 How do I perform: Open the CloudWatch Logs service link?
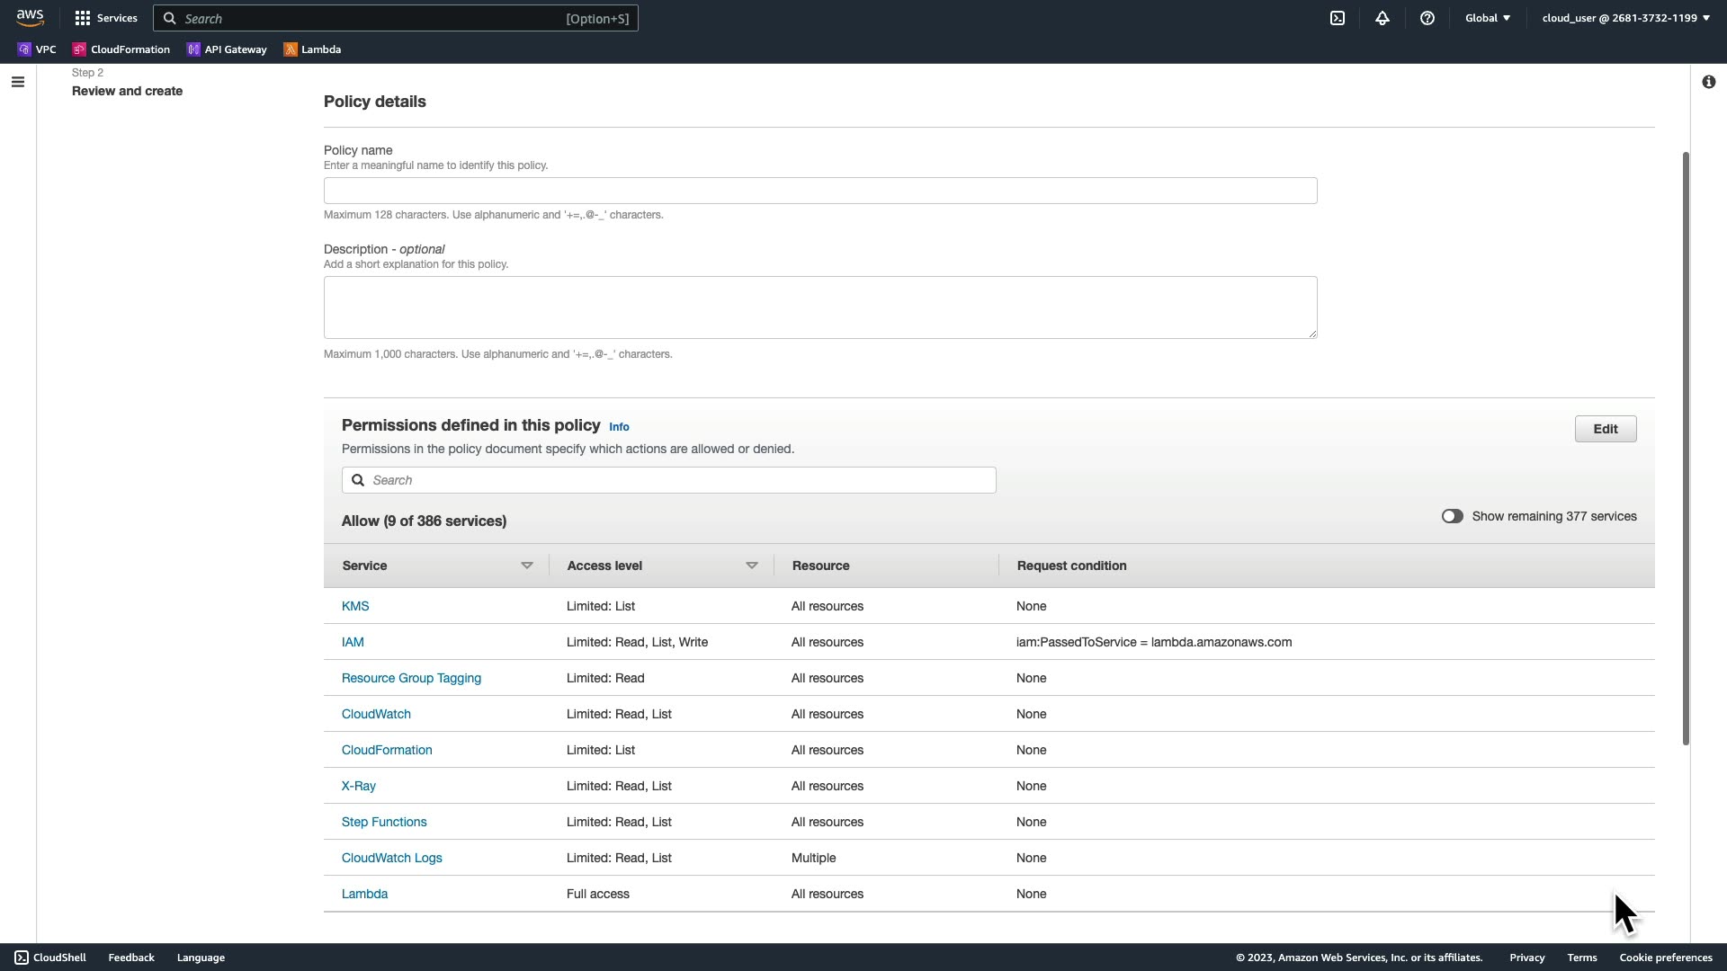(391, 858)
